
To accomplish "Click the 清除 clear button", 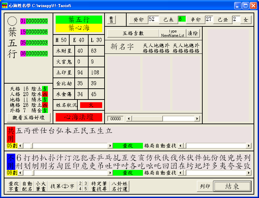I will coord(193,33).
